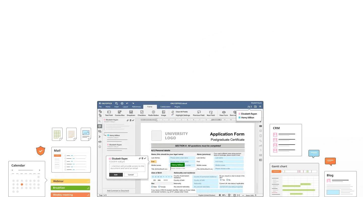363x197 pixels.
Task: Click Add Comment to Document link
Action: [x=118, y=191]
